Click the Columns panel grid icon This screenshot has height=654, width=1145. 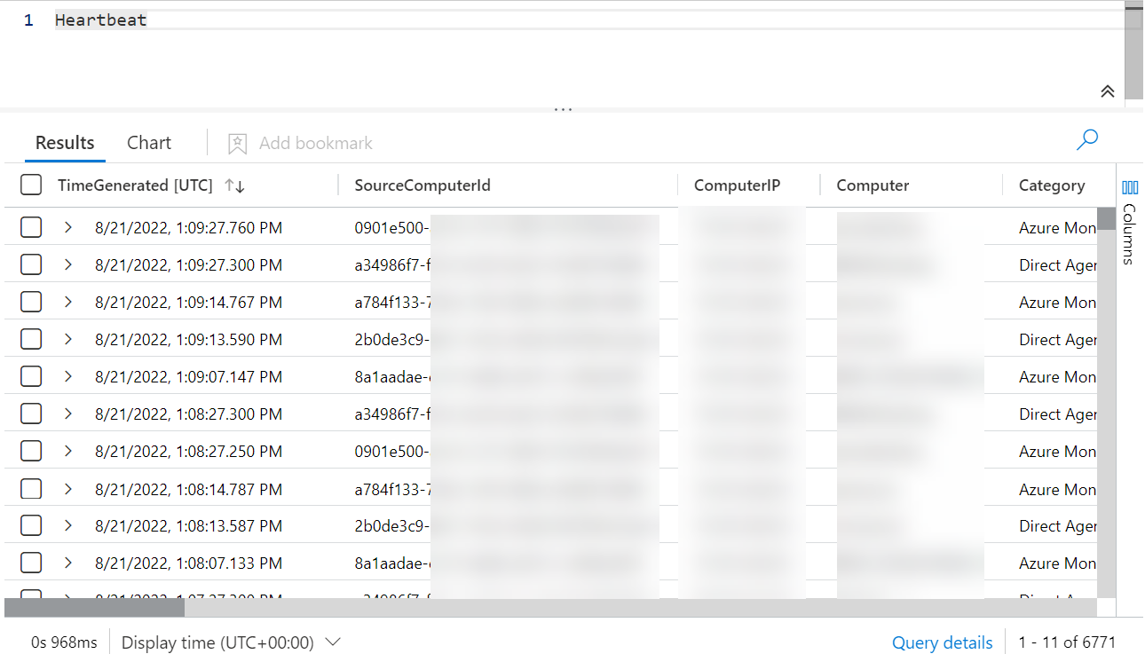1128,186
